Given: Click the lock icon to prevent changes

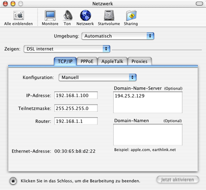Looking at the screenshot, I should [x=13, y=181].
